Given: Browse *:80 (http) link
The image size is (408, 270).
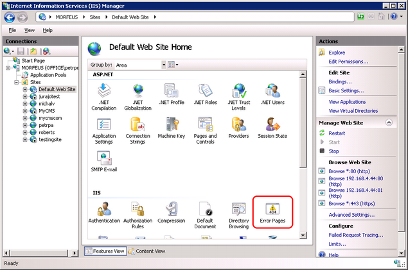Looking at the screenshot, I should (x=349, y=171).
